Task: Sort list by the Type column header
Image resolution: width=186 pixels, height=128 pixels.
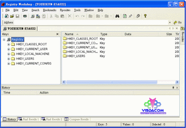Action: click(104, 34)
